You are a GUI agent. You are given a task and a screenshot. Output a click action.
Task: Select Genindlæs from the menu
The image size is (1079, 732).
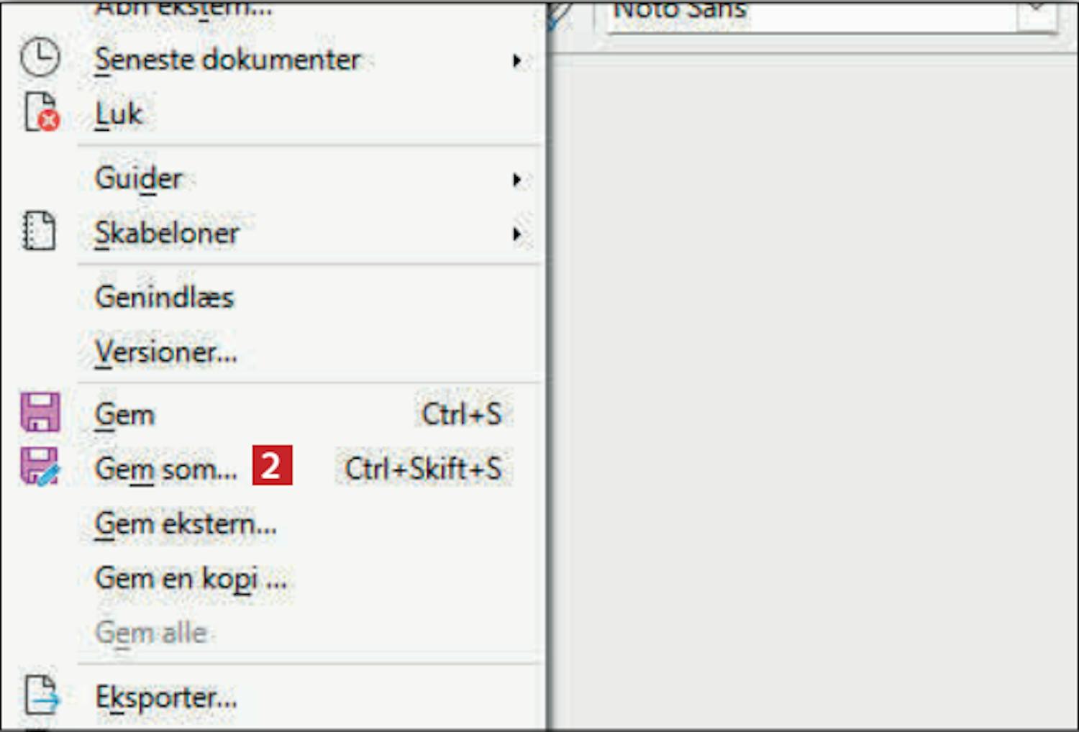[165, 298]
